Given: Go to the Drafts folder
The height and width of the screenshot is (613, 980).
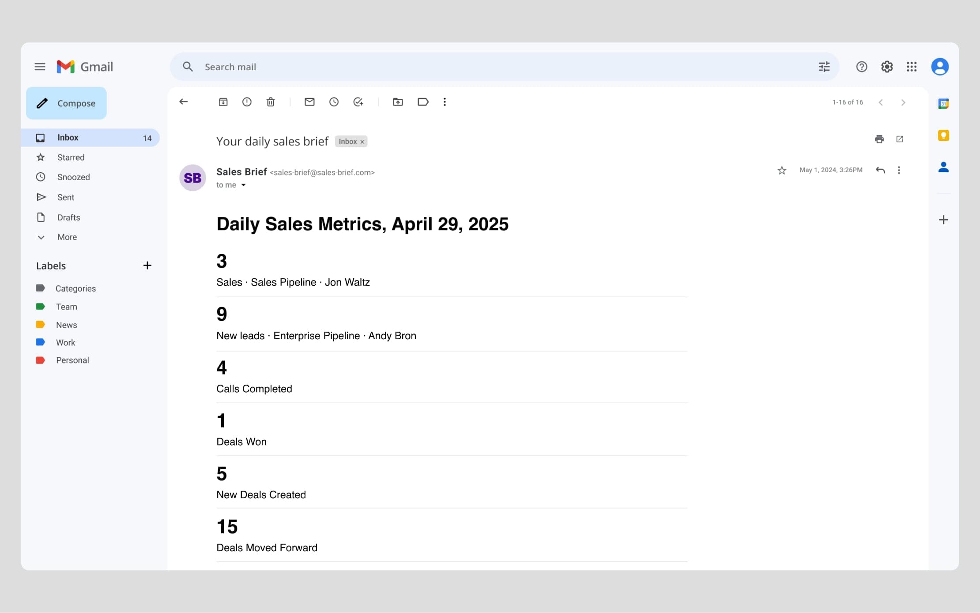Looking at the screenshot, I should [x=68, y=217].
